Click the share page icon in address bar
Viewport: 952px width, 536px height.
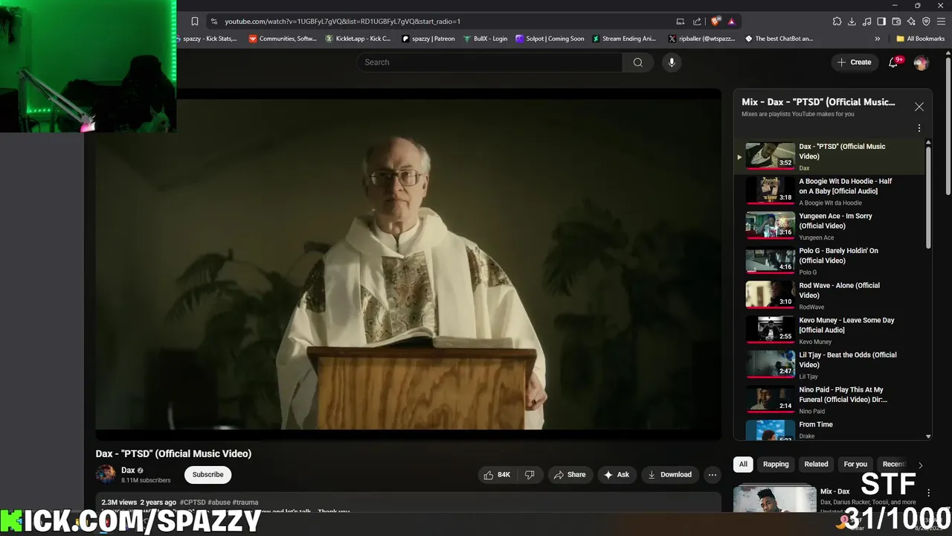tap(697, 22)
